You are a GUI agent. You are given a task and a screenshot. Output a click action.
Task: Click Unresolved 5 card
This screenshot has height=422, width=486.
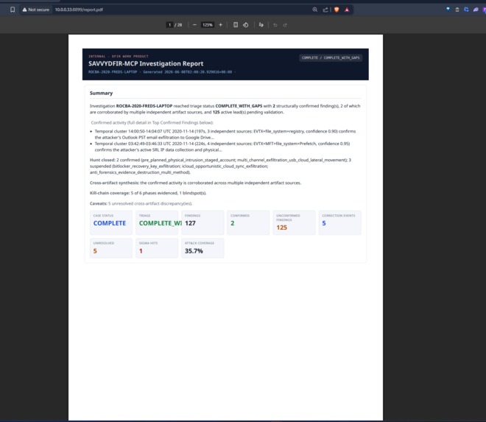click(x=111, y=248)
